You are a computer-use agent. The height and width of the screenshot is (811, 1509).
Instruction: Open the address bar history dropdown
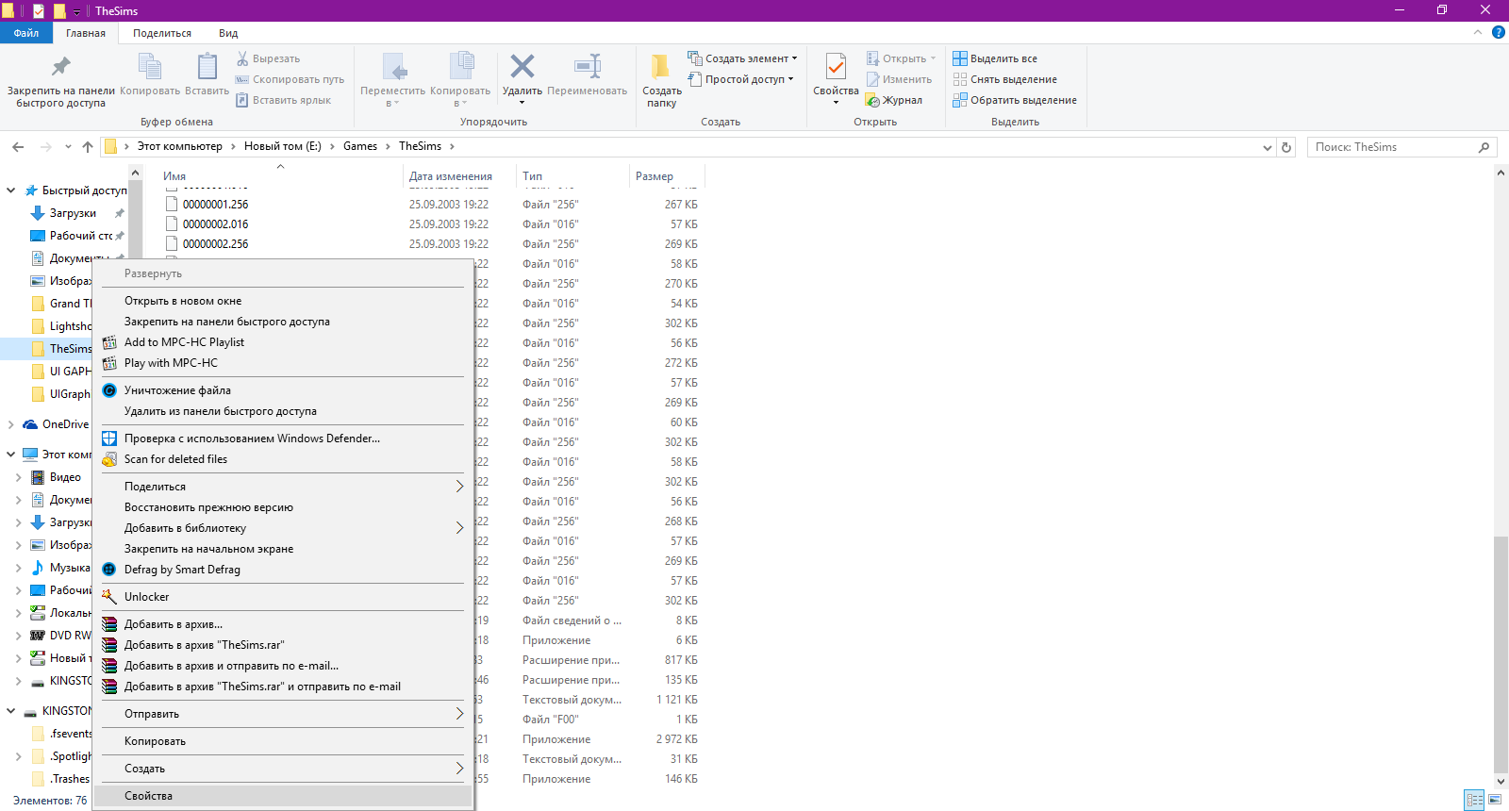click(x=1268, y=147)
